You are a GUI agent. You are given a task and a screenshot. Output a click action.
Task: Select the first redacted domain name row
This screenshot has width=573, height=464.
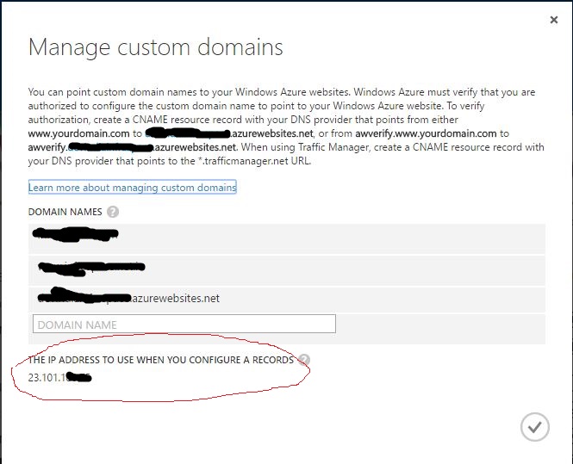[x=287, y=238]
